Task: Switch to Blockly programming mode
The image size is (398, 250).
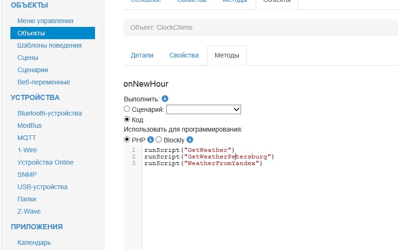Action: click(x=159, y=140)
